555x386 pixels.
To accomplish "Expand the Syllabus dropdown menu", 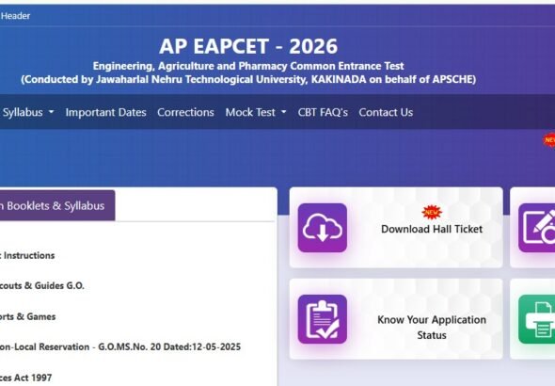I will pyautogui.click(x=28, y=112).
